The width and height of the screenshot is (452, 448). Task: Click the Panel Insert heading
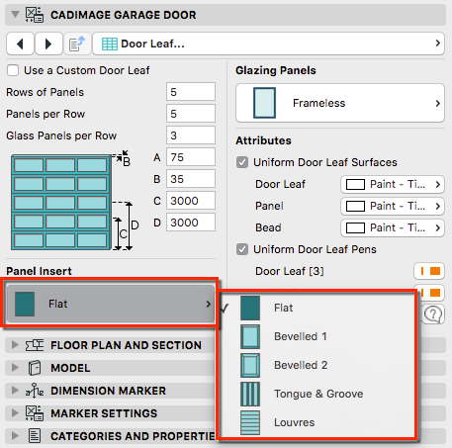39,271
